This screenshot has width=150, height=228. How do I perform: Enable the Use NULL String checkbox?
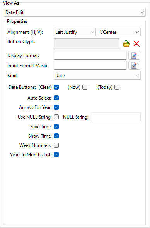[56, 117]
